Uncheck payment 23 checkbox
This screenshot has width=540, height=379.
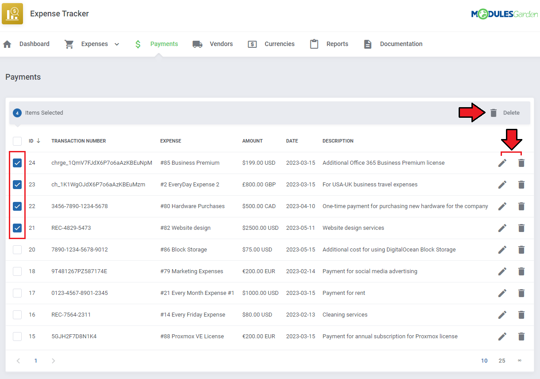17,185
